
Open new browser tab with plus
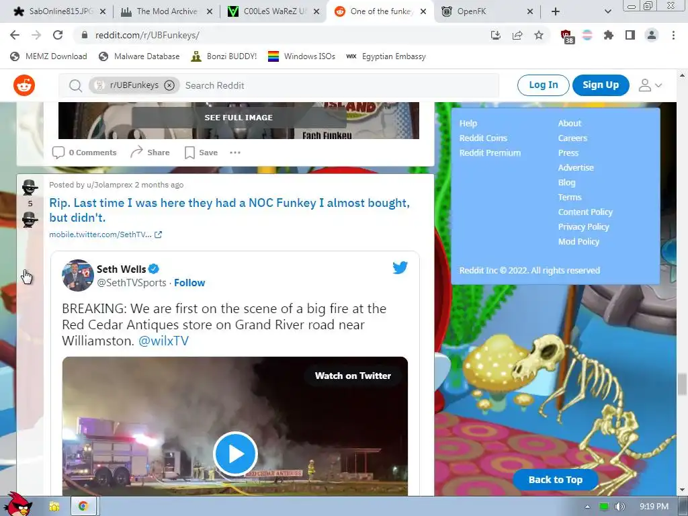click(556, 11)
